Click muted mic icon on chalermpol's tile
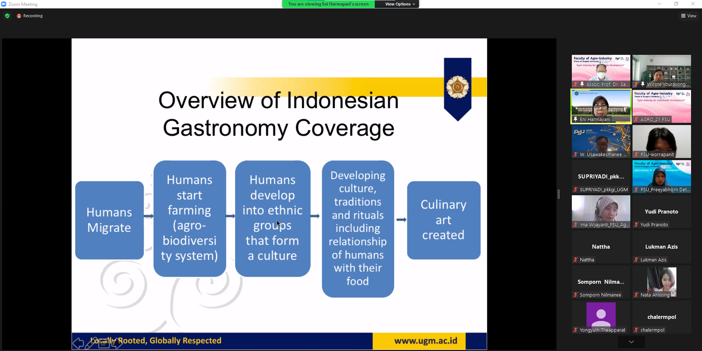Image resolution: width=702 pixels, height=351 pixels. coord(636,330)
